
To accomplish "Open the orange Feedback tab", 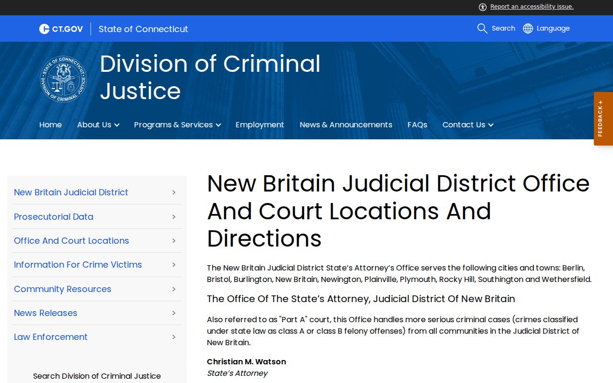I will (603, 119).
